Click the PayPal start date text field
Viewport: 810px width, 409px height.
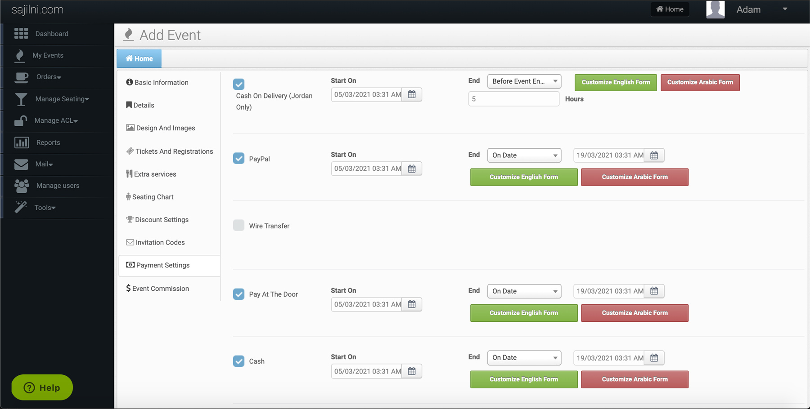click(x=367, y=169)
